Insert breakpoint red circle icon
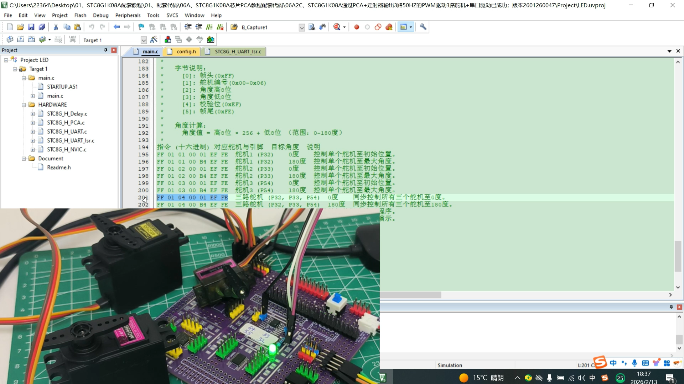 click(x=357, y=27)
